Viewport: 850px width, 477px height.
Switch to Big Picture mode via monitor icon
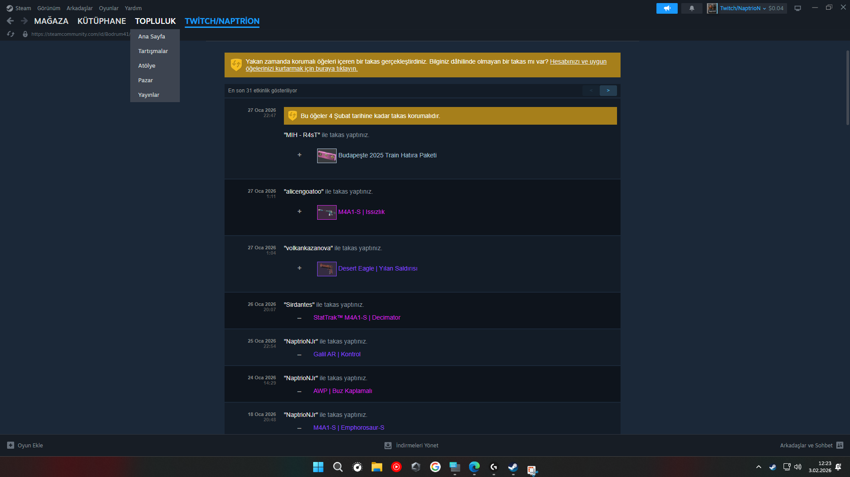(x=797, y=8)
